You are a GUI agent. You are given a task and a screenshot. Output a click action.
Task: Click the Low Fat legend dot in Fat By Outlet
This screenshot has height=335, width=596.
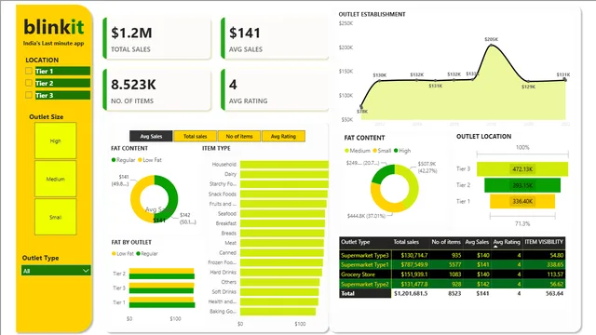(x=114, y=253)
